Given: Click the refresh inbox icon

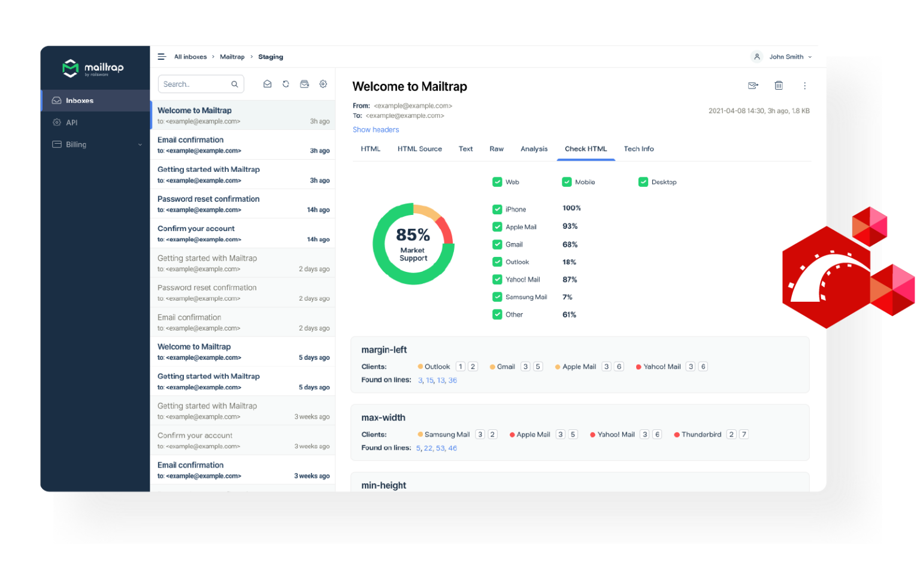Looking at the screenshot, I should tap(286, 84).
